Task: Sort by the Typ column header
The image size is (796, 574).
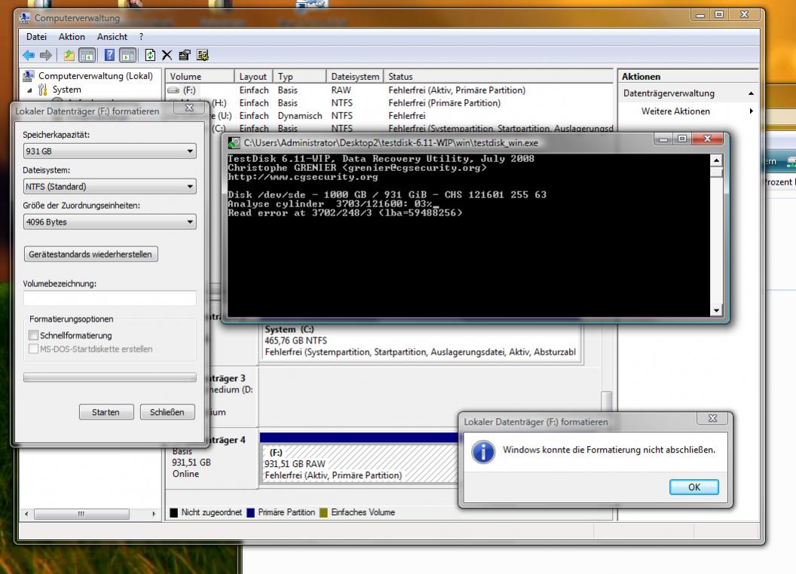Action: (299, 77)
